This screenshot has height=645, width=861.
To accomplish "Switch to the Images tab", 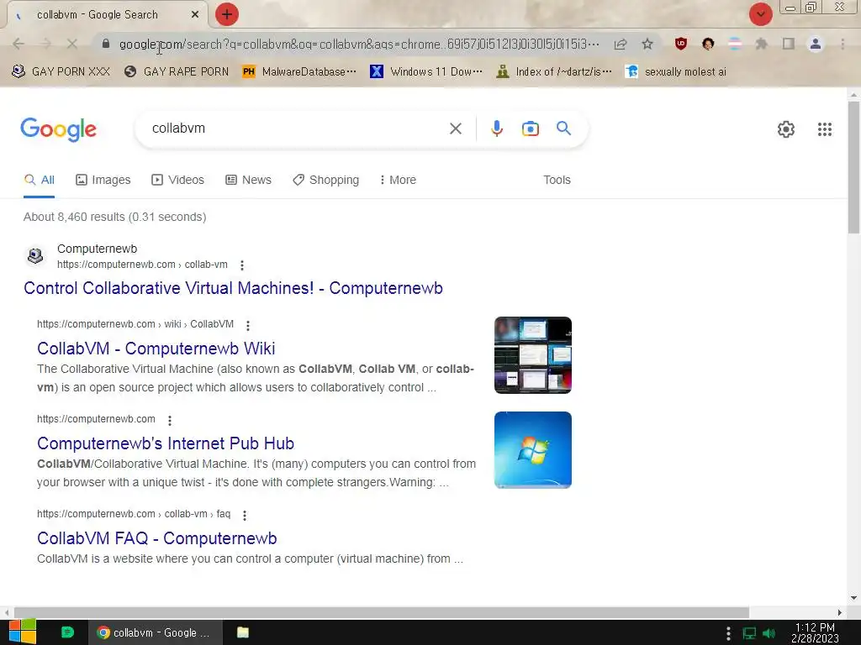I will [x=103, y=180].
